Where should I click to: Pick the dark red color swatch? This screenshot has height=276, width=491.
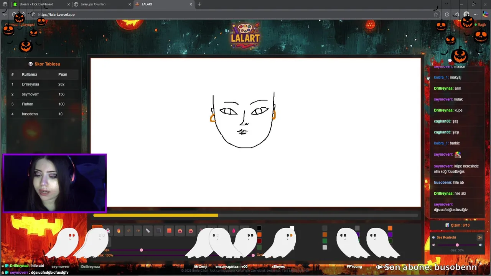[x=259, y=241]
